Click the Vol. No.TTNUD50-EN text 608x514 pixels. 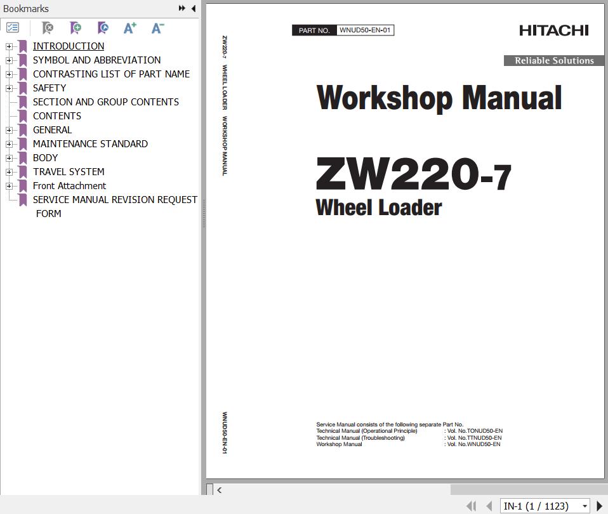475,438
